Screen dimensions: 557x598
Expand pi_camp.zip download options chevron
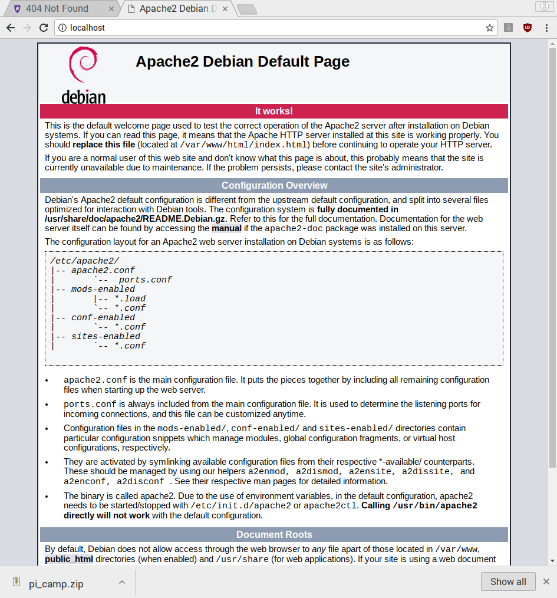[122, 582]
